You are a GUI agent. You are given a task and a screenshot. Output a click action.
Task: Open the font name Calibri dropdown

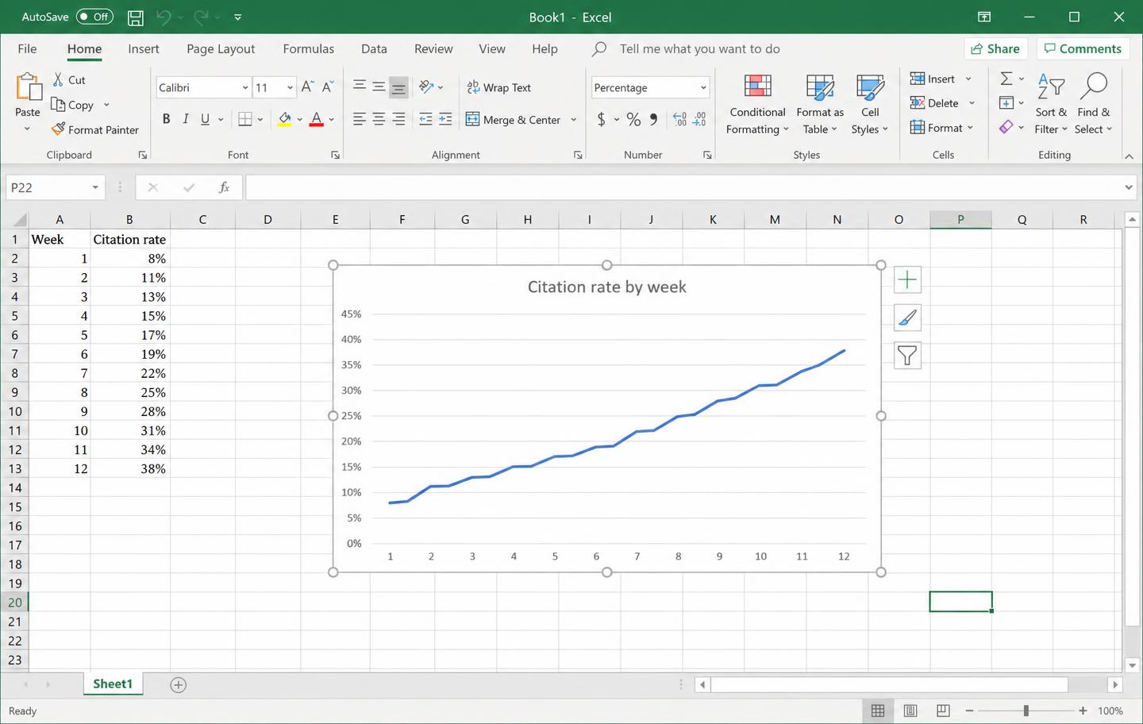(245, 87)
